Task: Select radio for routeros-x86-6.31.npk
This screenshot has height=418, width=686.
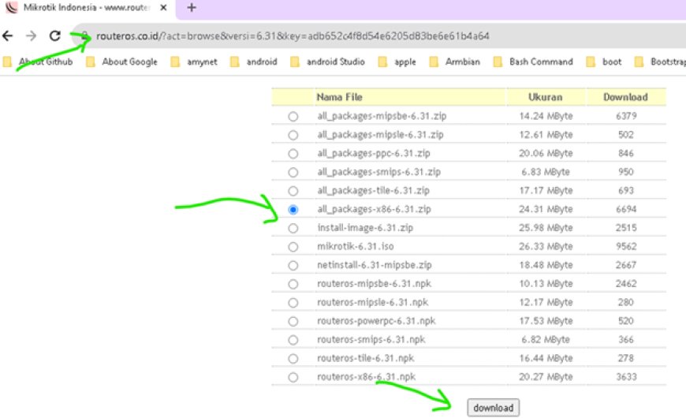Action: click(293, 377)
